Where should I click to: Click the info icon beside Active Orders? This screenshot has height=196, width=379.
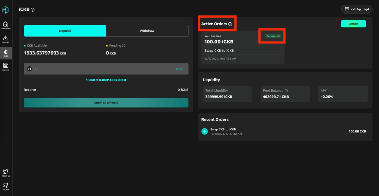(x=231, y=24)
